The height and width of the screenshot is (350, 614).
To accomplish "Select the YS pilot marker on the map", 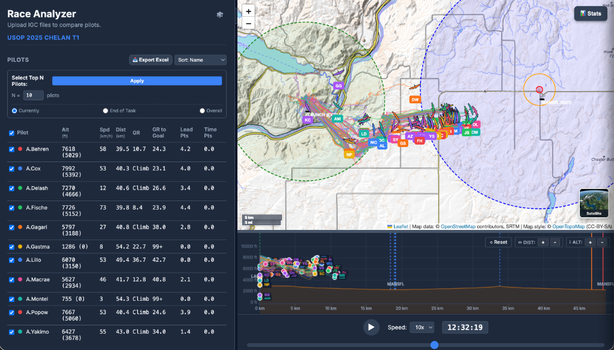I will pyautogui.click(x=432, y=136).
